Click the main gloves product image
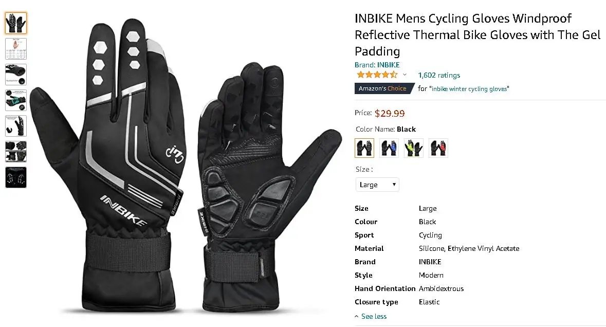Screen dimensions: 606x327 click(186, 166)
